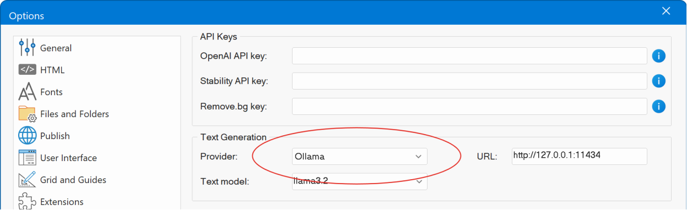Click the Publish globe icon
The image size is (687, 210).
pos(27,136)
